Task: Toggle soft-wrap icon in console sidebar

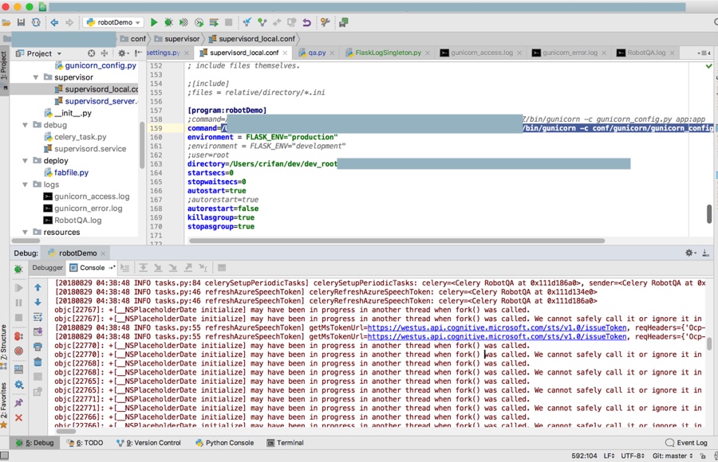Action: (37, 317)
